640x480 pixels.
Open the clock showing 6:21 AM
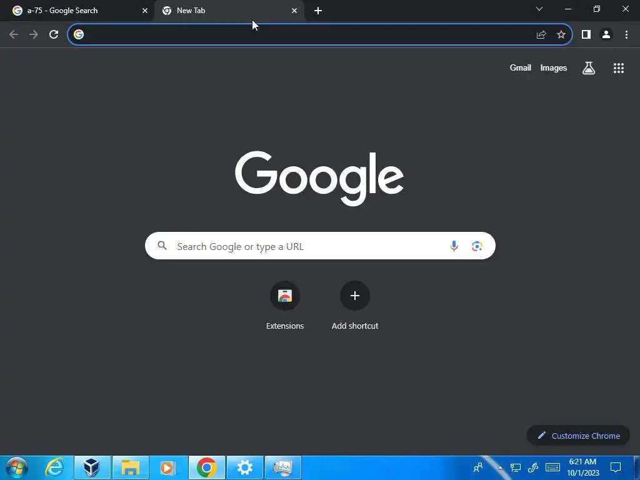click(x=583, y=467)
